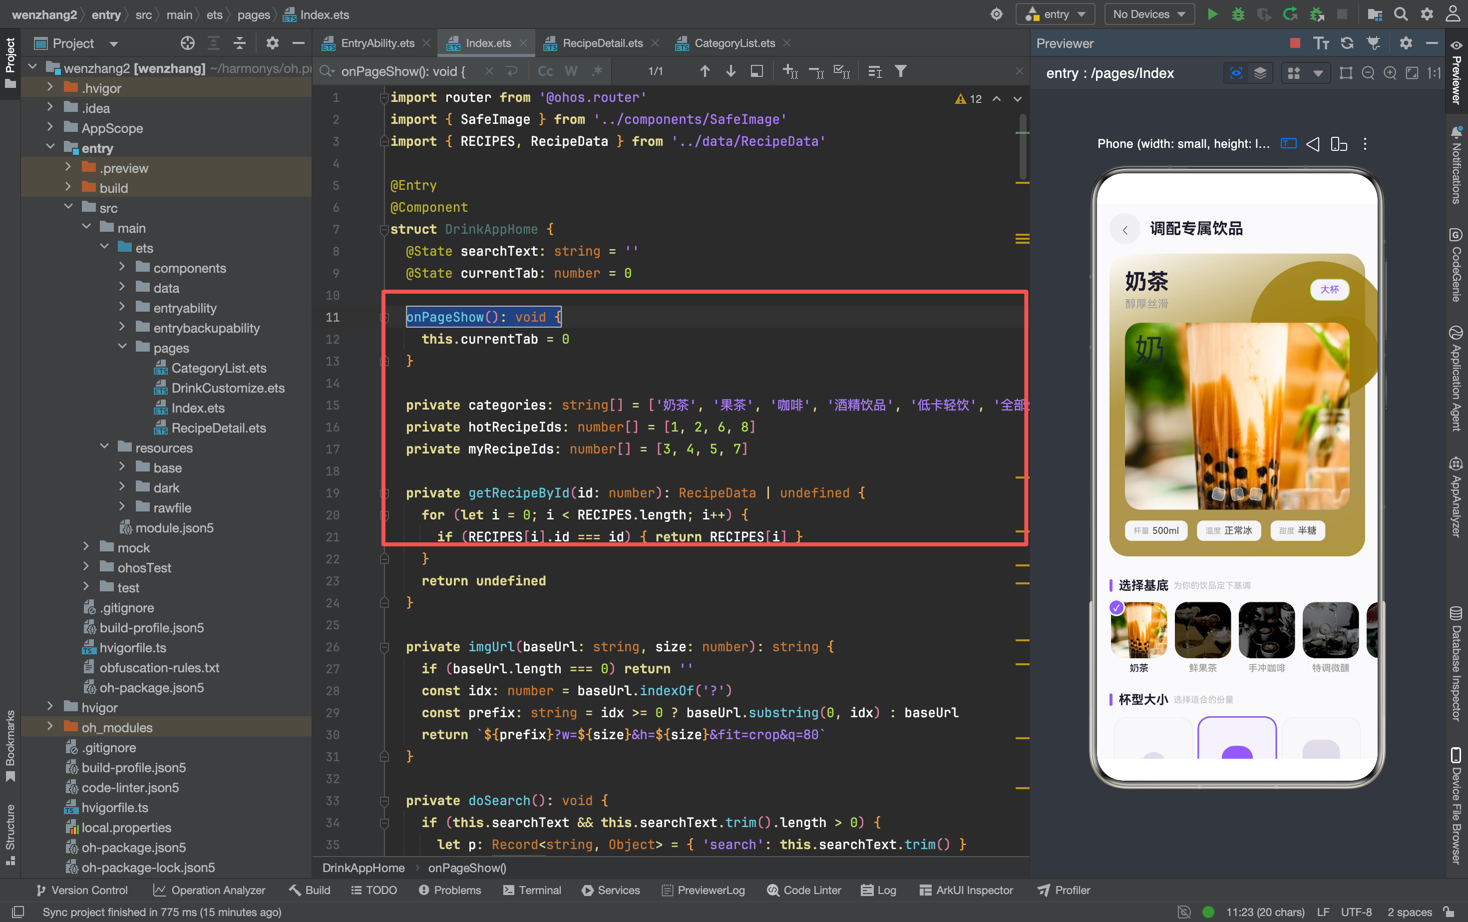
Task: Attach debugger using bug-with-arrow icon
Action: [1317, 14]
